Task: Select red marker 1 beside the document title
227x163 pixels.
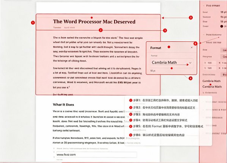Action: [33, 23]
